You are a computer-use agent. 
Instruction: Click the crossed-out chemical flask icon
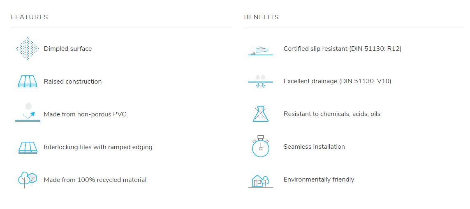[x=260, y=114]
